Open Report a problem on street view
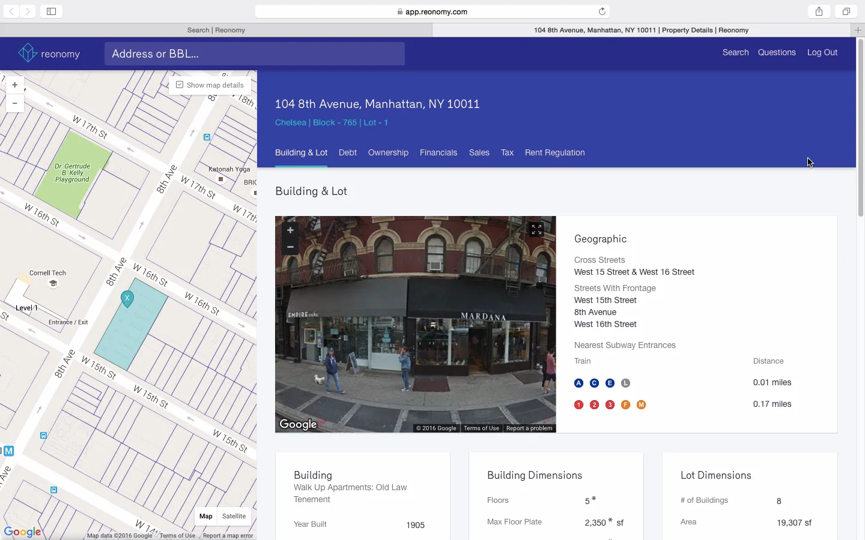The image size is (865, 540). (x=529, y=428)
